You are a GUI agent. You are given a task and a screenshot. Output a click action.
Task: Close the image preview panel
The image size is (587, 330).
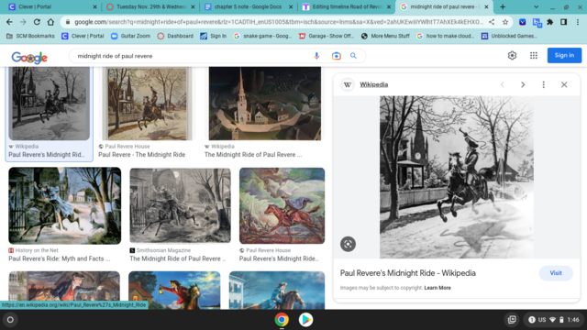(x=564, y=84)
